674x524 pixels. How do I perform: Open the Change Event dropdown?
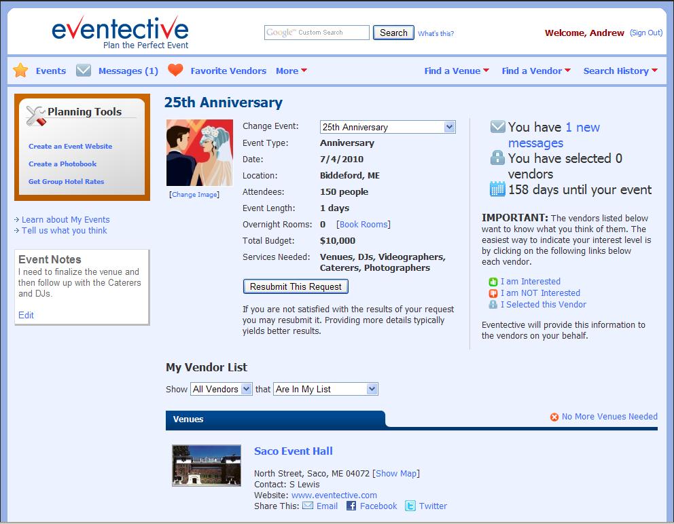coord(447,127)
